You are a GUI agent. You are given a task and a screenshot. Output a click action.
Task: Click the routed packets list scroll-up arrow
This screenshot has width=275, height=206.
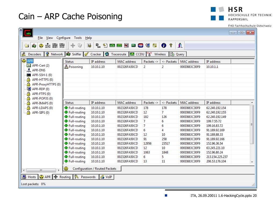coord(252,102)
